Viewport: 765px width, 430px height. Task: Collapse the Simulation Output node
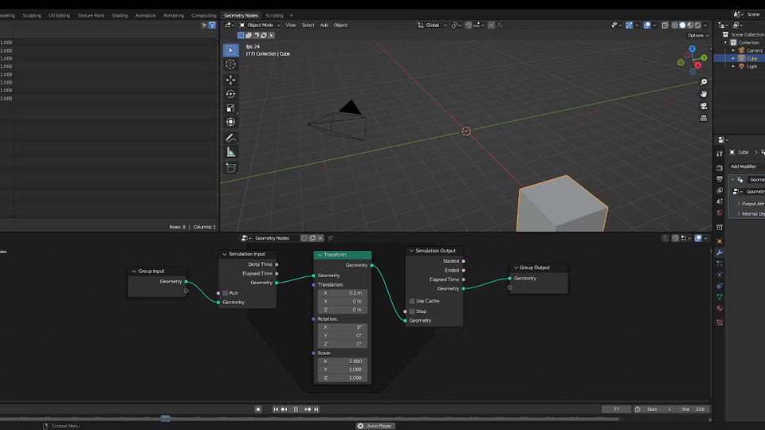click(x=411, y=251)
